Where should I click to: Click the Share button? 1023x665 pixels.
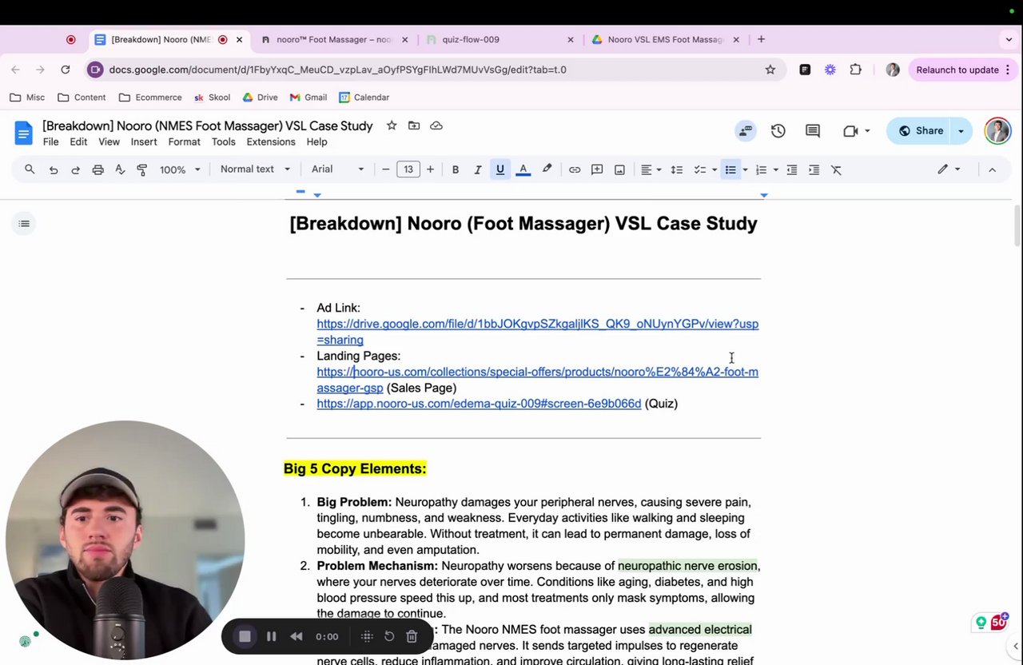point(921,131)
